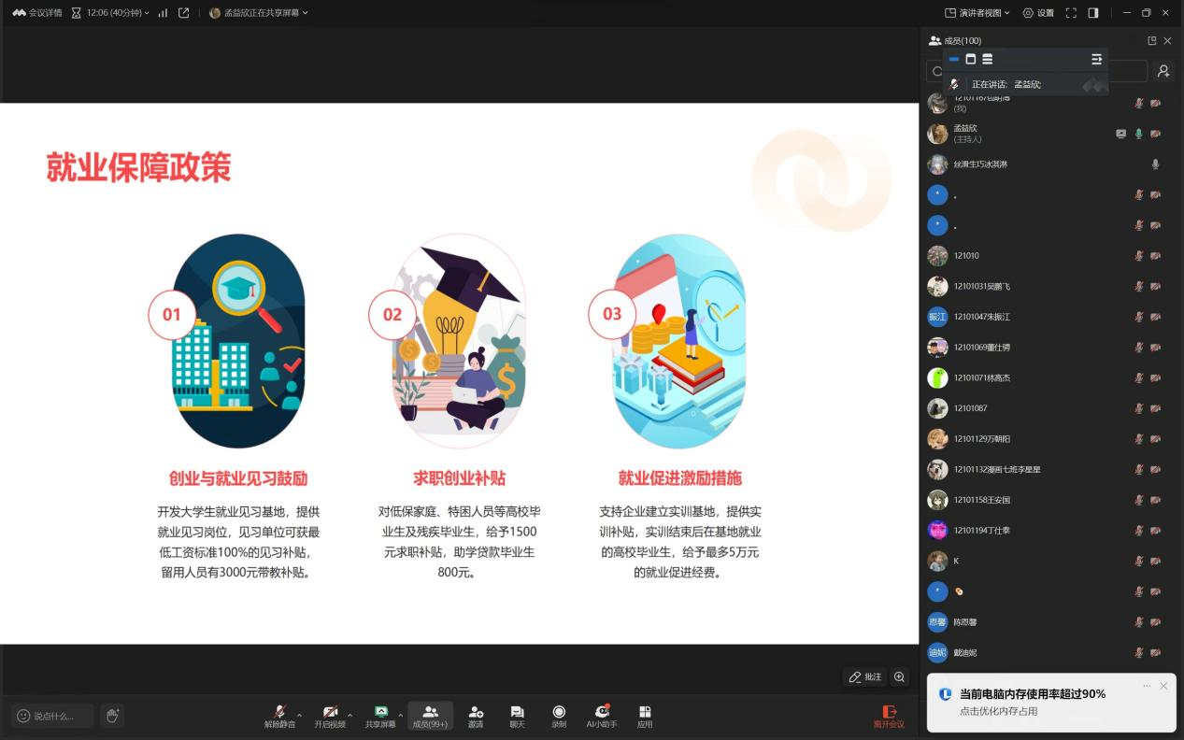Image resolution: width=1184 pixels, height=740 pixels.
Task: Open the AI小助手 assistant
Action: tap(603, 716)
